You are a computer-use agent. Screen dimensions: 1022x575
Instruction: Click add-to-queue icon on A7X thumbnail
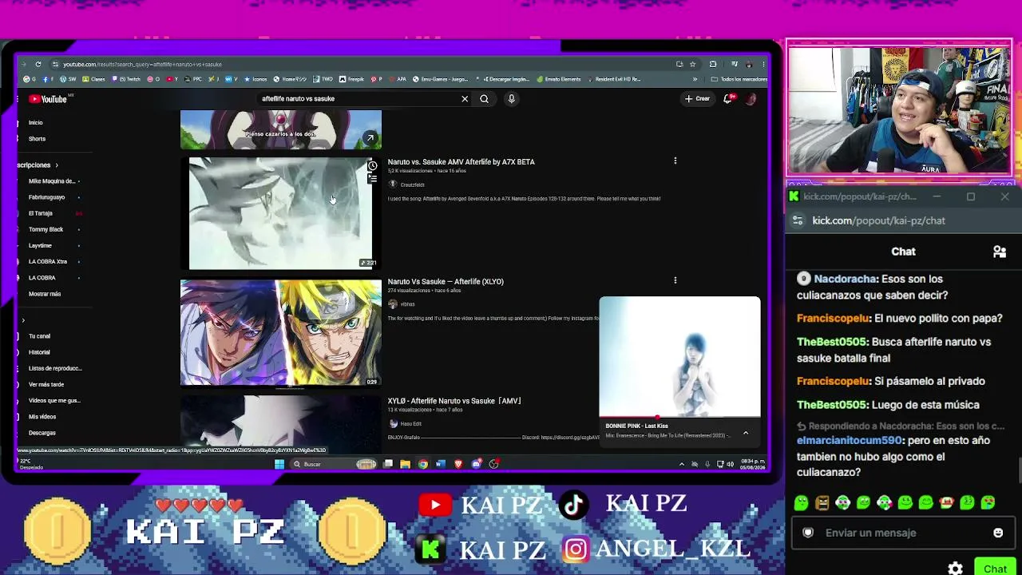pyautogui.click(x=372, y=179)
